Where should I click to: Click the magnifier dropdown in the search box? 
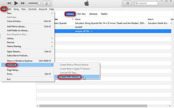click(137, 3)
